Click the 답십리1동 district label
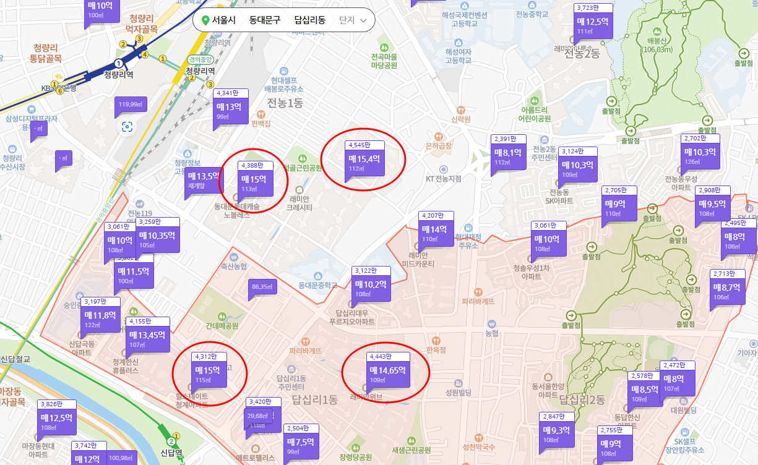The width and height of the screenshot is (758, 465). [x=314, y=399]
